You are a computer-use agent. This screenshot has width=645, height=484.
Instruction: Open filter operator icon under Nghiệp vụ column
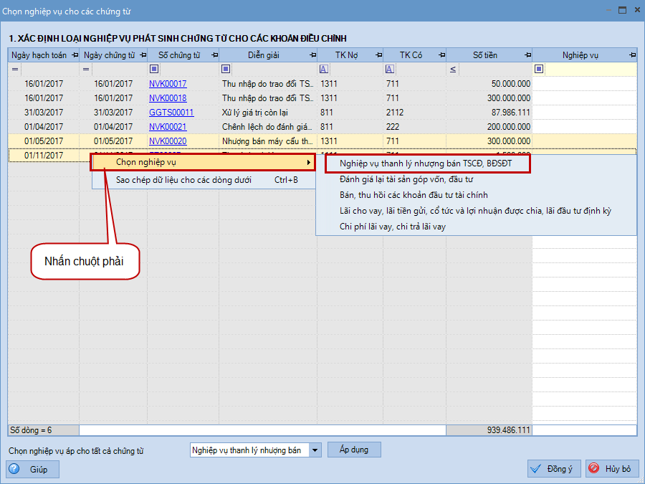click(539, 69)
